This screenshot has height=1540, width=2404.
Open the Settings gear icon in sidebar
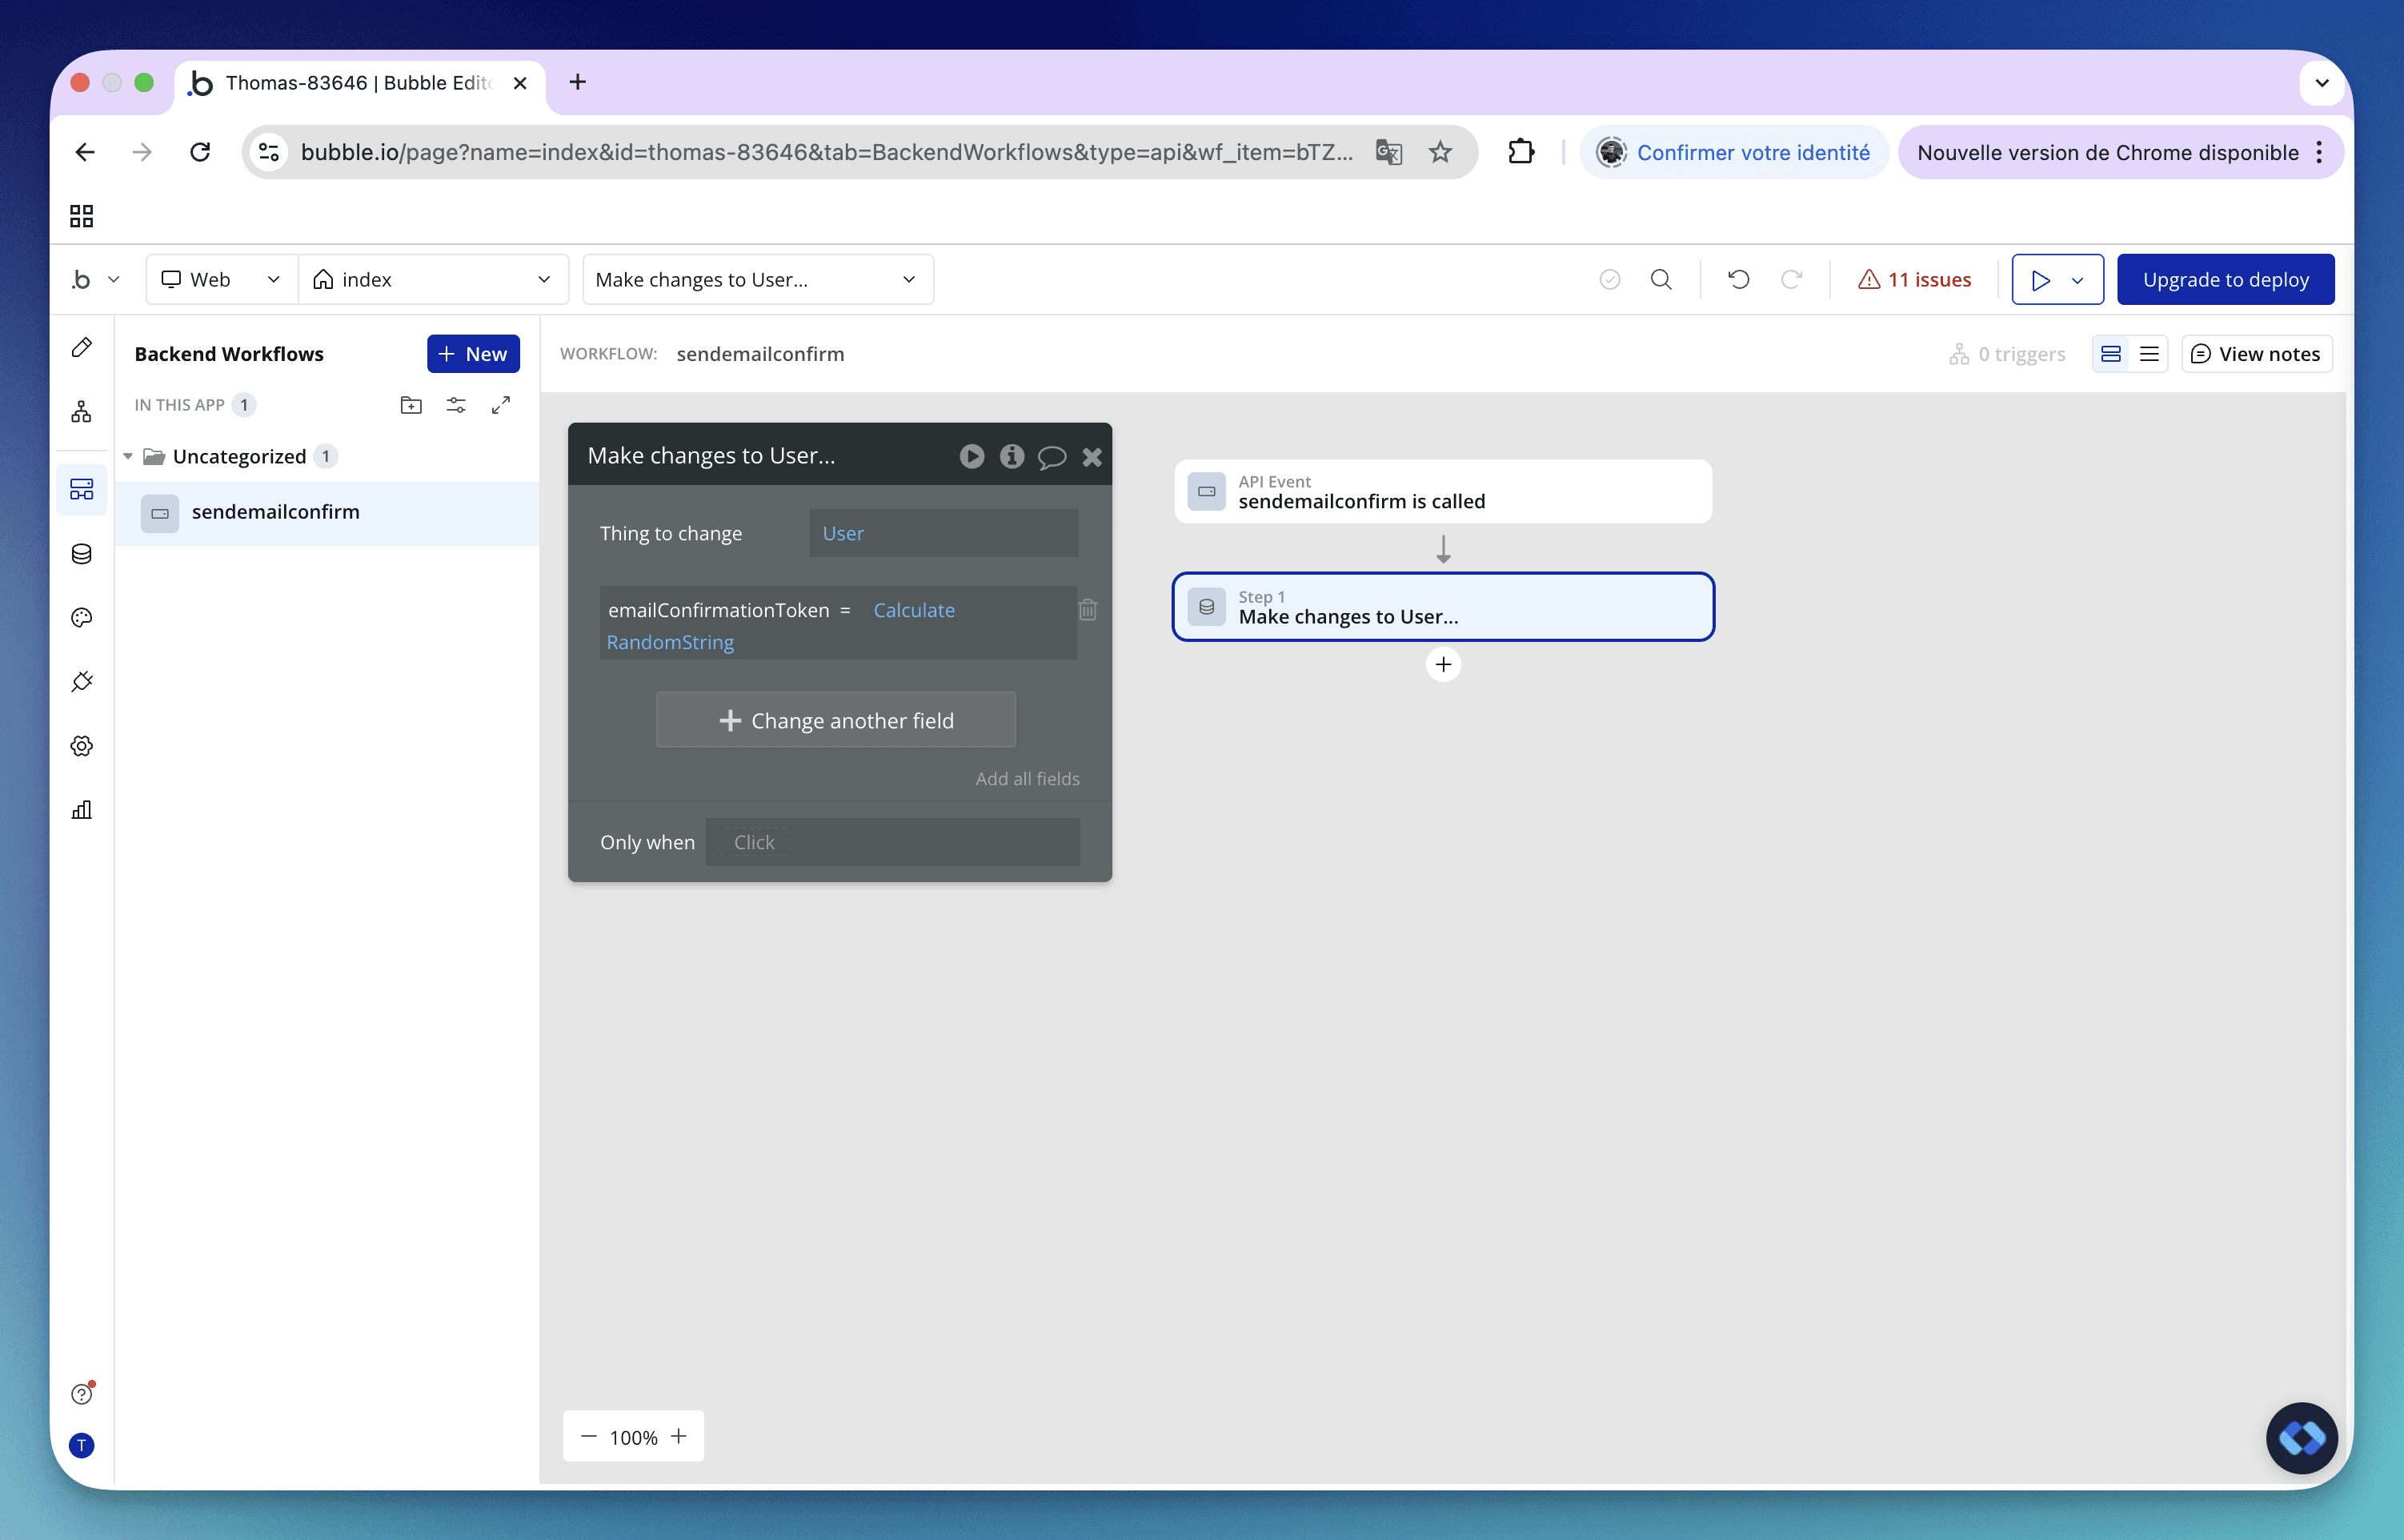point(82,746)
